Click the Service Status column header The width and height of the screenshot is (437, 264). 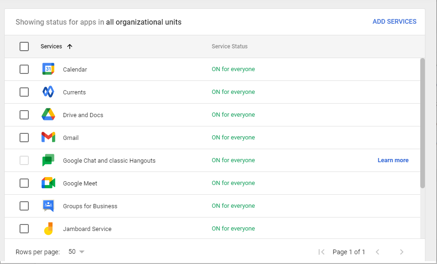230,46
